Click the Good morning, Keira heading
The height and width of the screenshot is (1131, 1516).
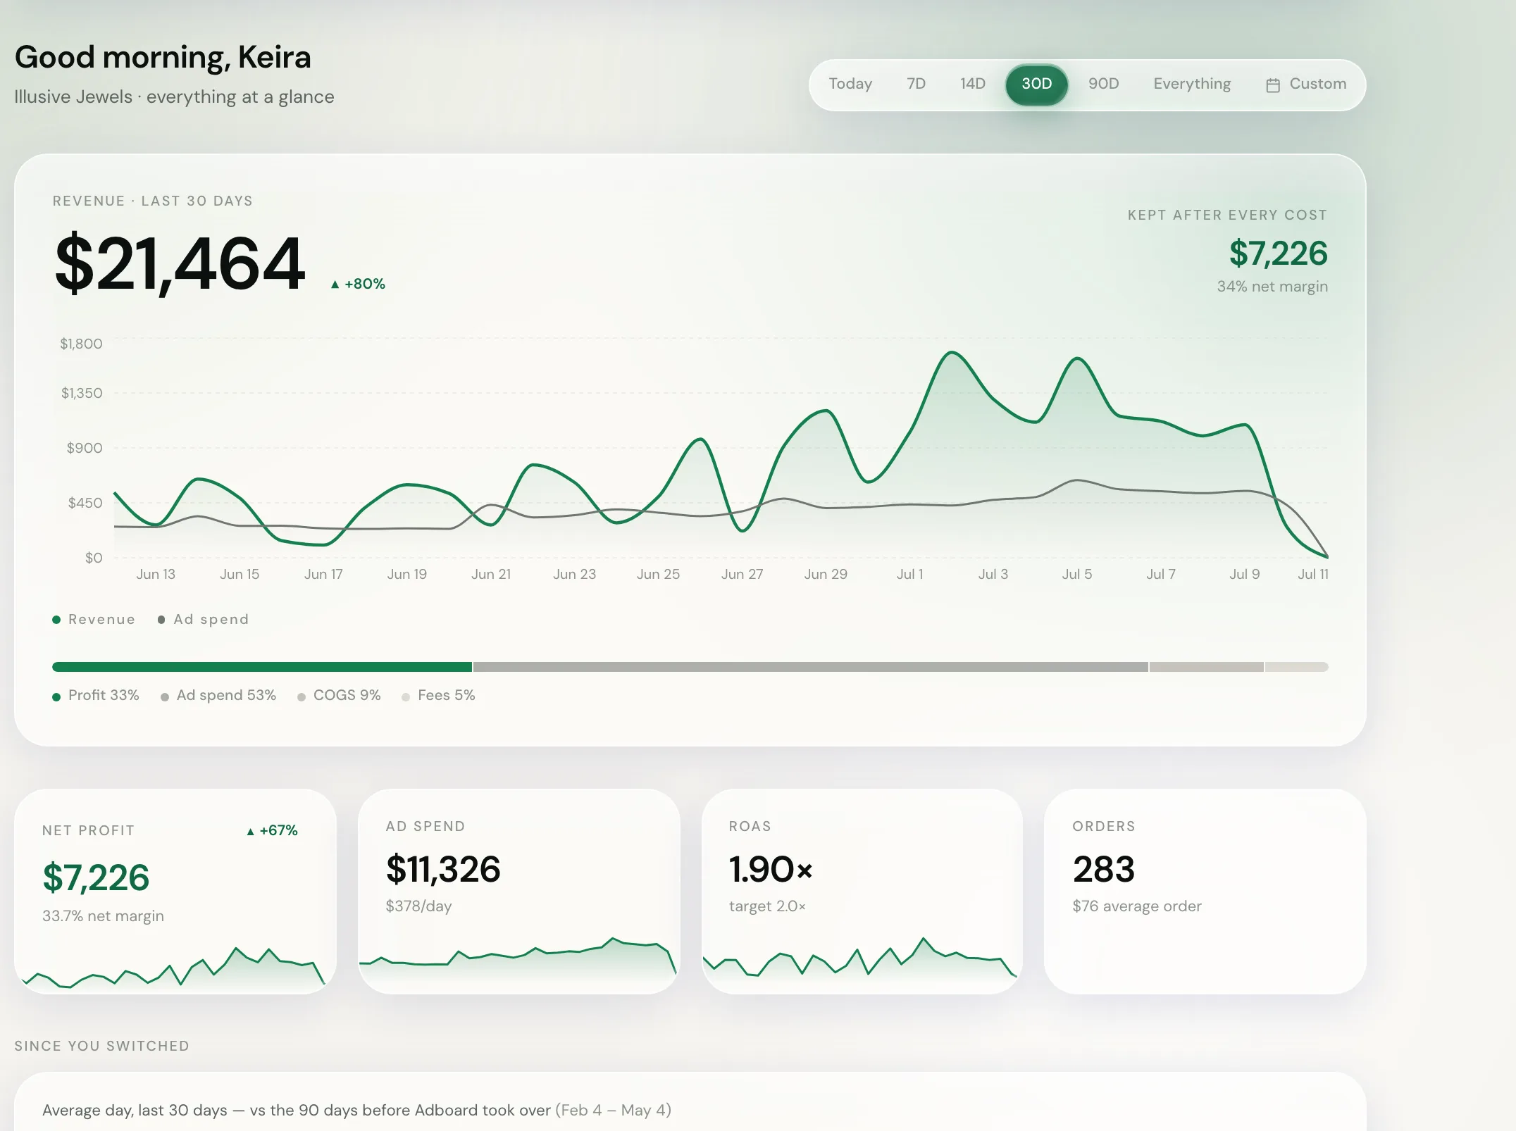(x=163, y=57)
